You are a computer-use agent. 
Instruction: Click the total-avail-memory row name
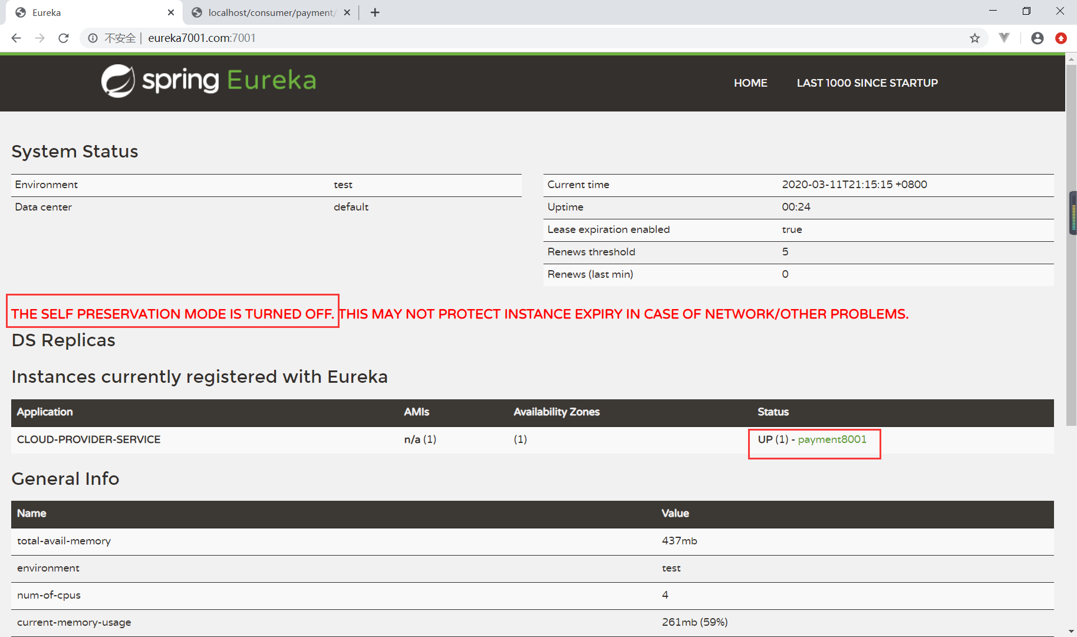tap(64, 541)
